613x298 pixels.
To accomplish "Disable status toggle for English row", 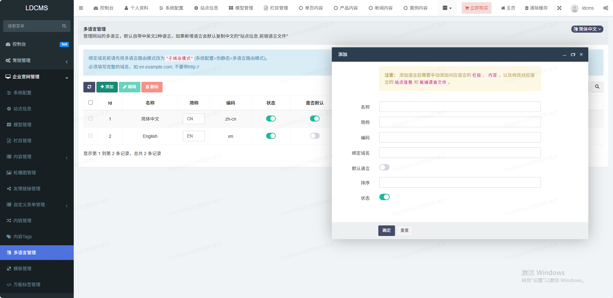I will pyautogui.click(x=271, y=136).
